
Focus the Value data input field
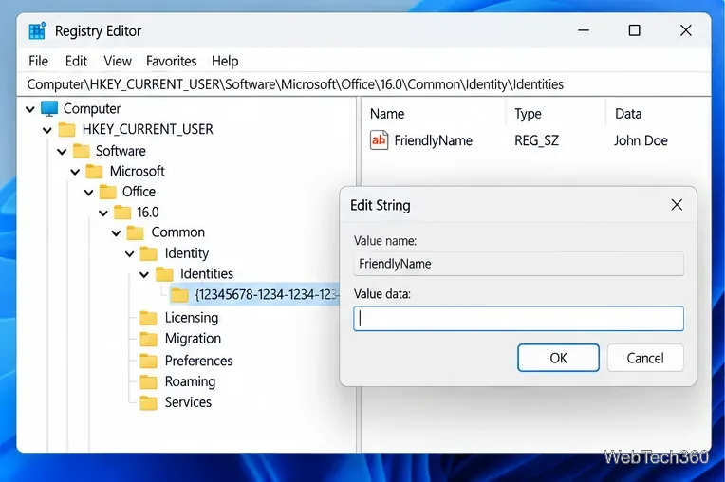(x=518, y=319)
